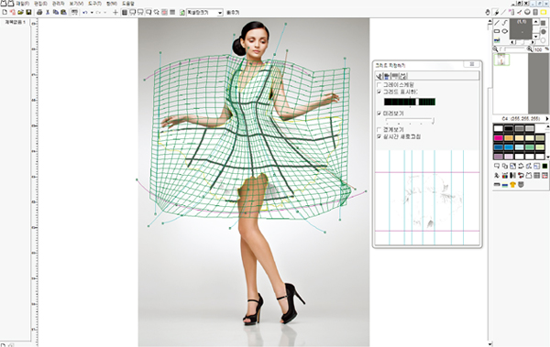Screen dimensions: 550x347
Task: Select the rectangle shape tool
Action: pyautogui.click(x=497, y=31)
